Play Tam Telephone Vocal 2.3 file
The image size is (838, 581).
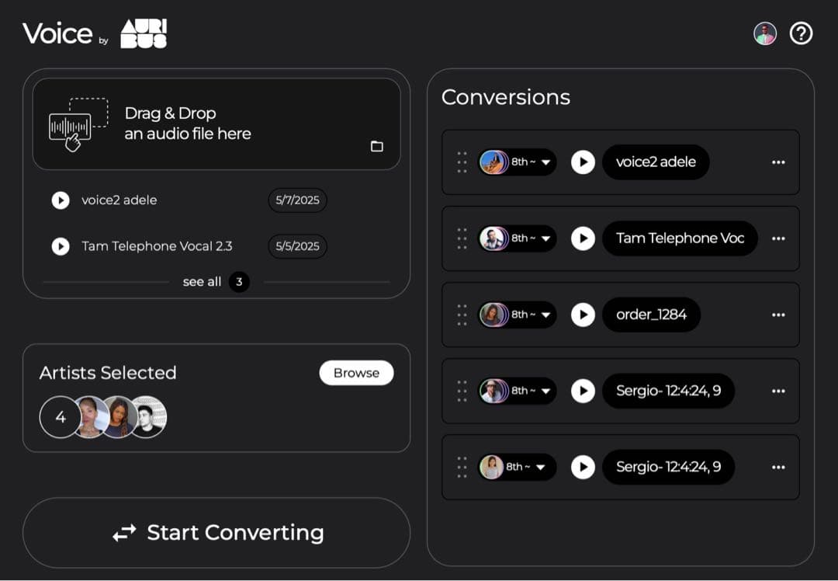[61, 246]
